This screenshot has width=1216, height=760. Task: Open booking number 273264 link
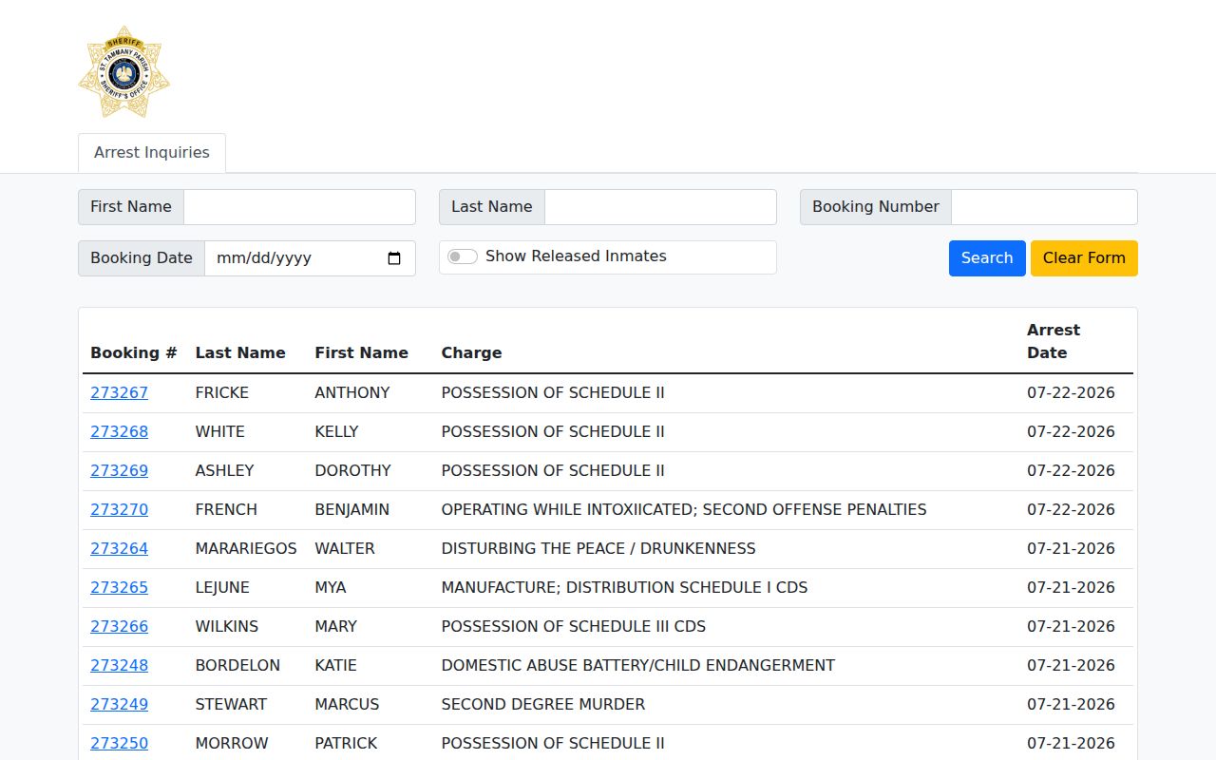pyautogui.click(x=120, y=549)
